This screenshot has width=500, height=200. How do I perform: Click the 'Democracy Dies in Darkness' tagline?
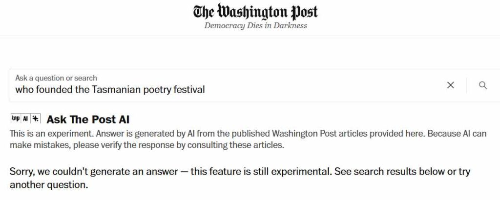pyautogui.click(x=255, y=26)
